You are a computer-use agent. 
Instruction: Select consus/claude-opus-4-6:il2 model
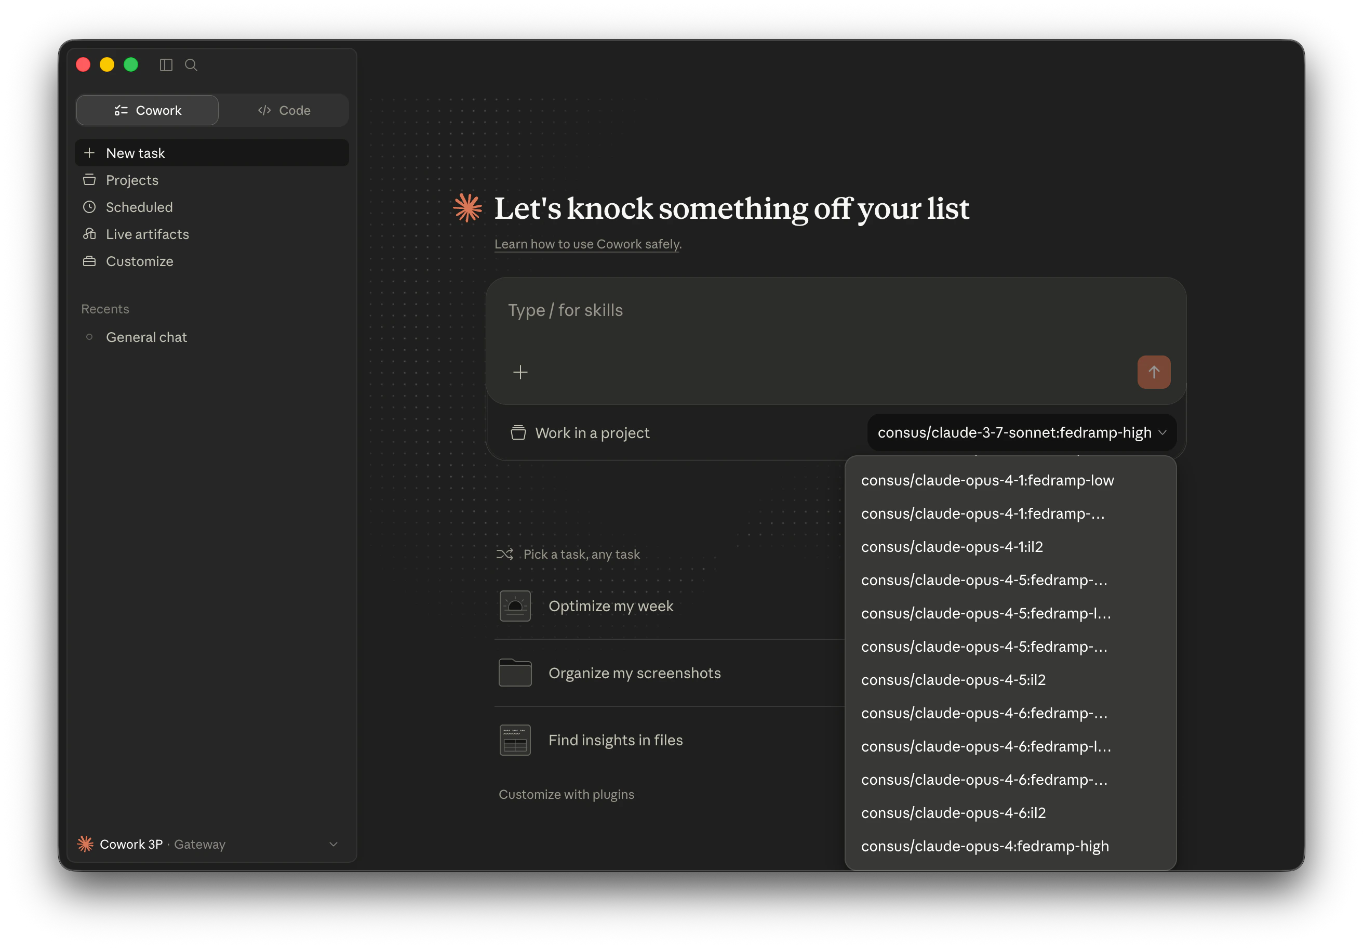click(x=1010, y=813)
